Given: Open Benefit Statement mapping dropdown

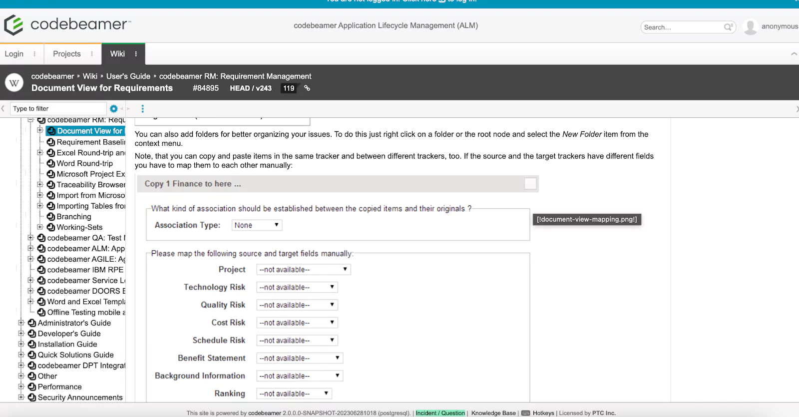Looking at the screenshot, I should click(300, 358).
